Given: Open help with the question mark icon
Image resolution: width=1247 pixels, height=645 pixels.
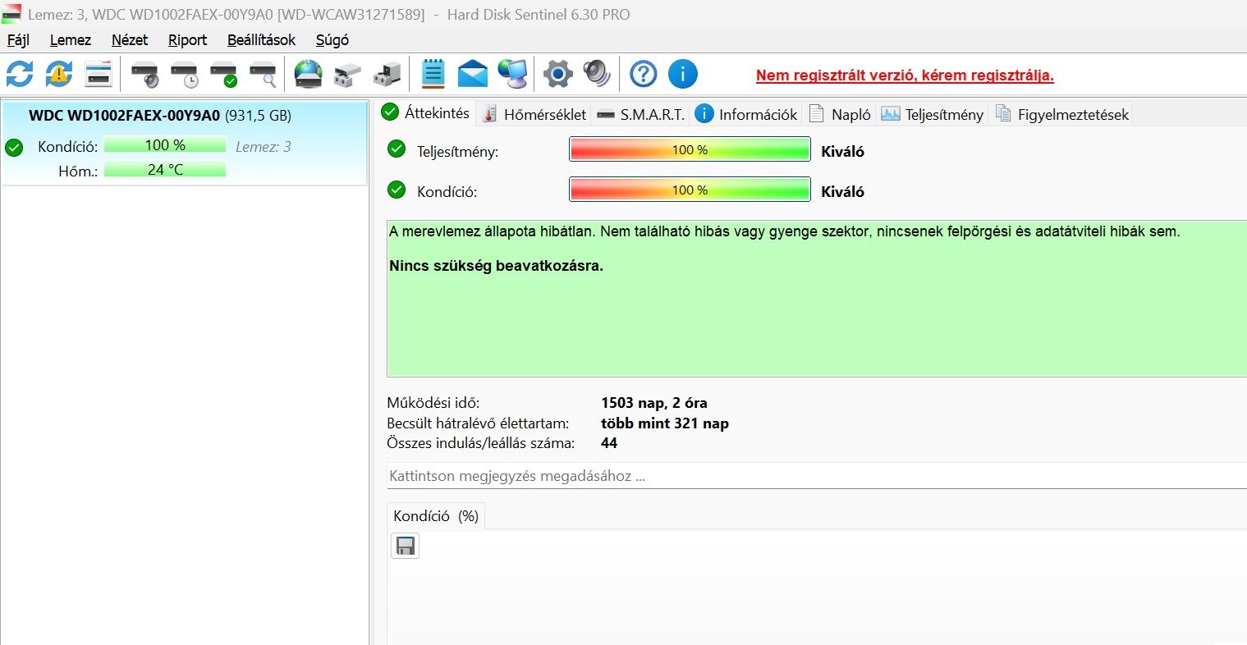Looking at the screenshot, I should click(x=644, y=74).
